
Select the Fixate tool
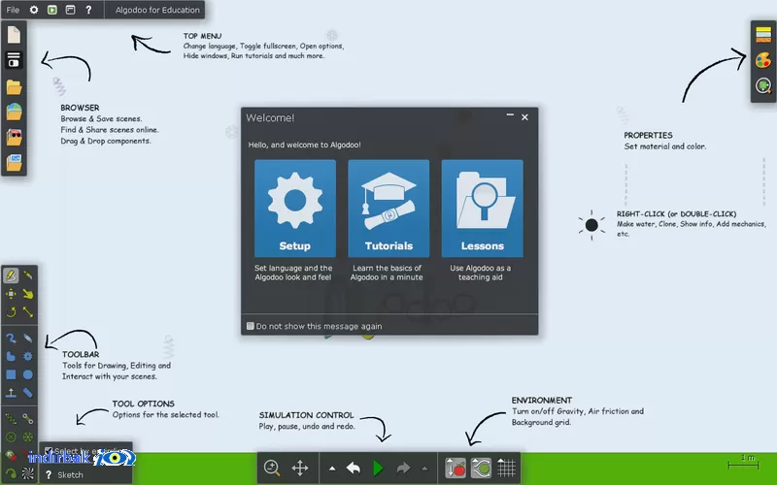point(11,437)
